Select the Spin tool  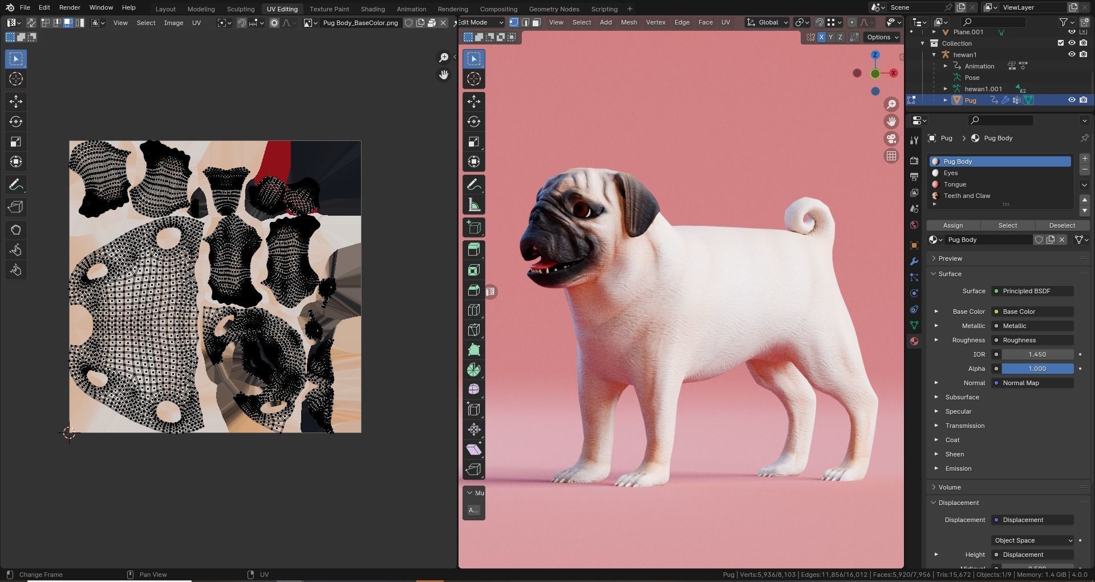click(x=474, y=370)
